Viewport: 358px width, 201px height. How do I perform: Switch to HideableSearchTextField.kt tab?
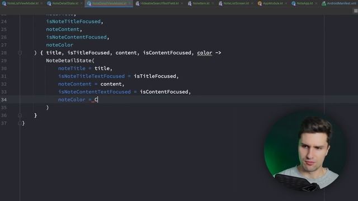(160, 3)
